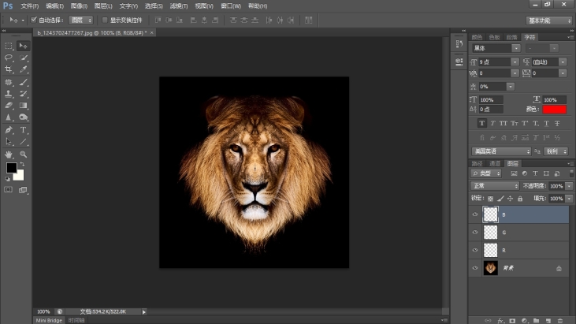Image resolution: width=576 pixels, height=324 pixels.
Task: Choose the Zoom magnifier tool
Action: click(24, 155)
